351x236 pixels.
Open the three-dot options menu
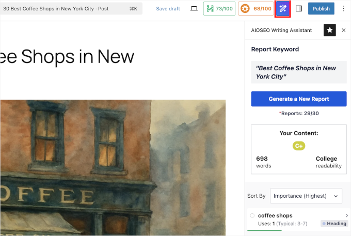pyautogui.click(x=344, y=9)
